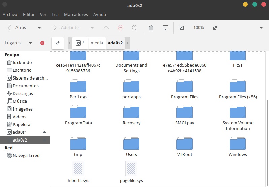Close the Lugares side panel
Screen dimensions: 269x187
(x=42, y=43)
